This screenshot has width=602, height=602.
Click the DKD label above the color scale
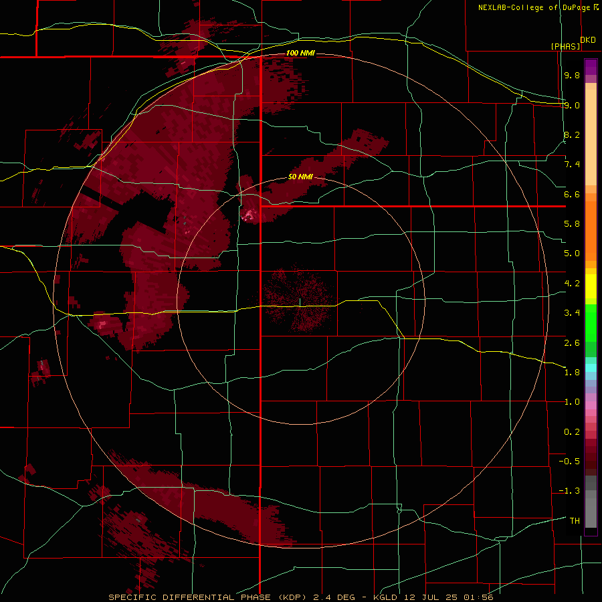[x=588, y=40]
